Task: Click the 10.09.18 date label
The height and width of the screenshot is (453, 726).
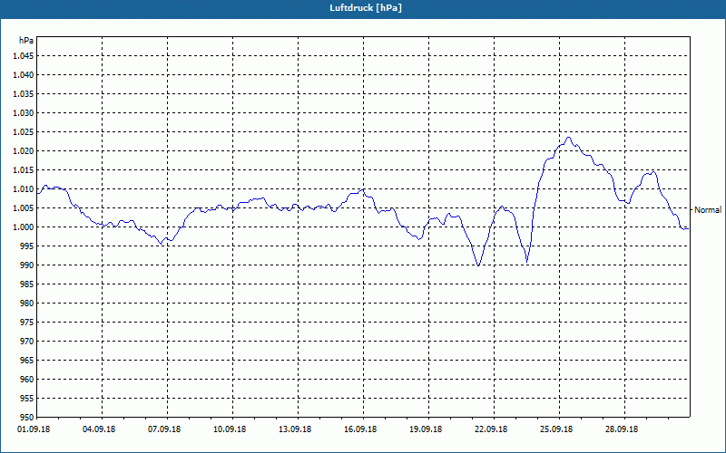Action: (x=230, y=429)
